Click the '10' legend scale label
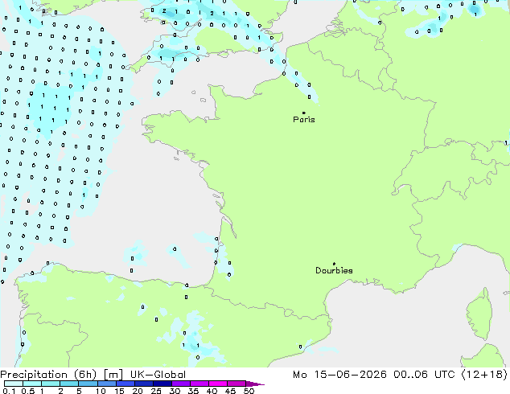Image resolution: width=510 pixels, height=394 pixels. 101,391
